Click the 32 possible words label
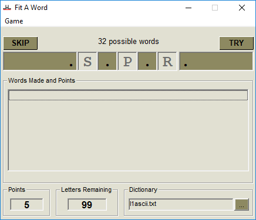256x220 pixels. [129, 42]
